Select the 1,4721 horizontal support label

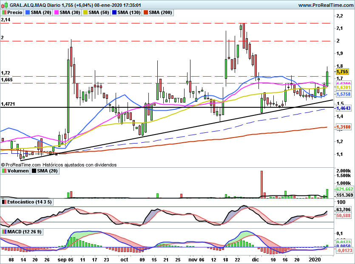8,104
